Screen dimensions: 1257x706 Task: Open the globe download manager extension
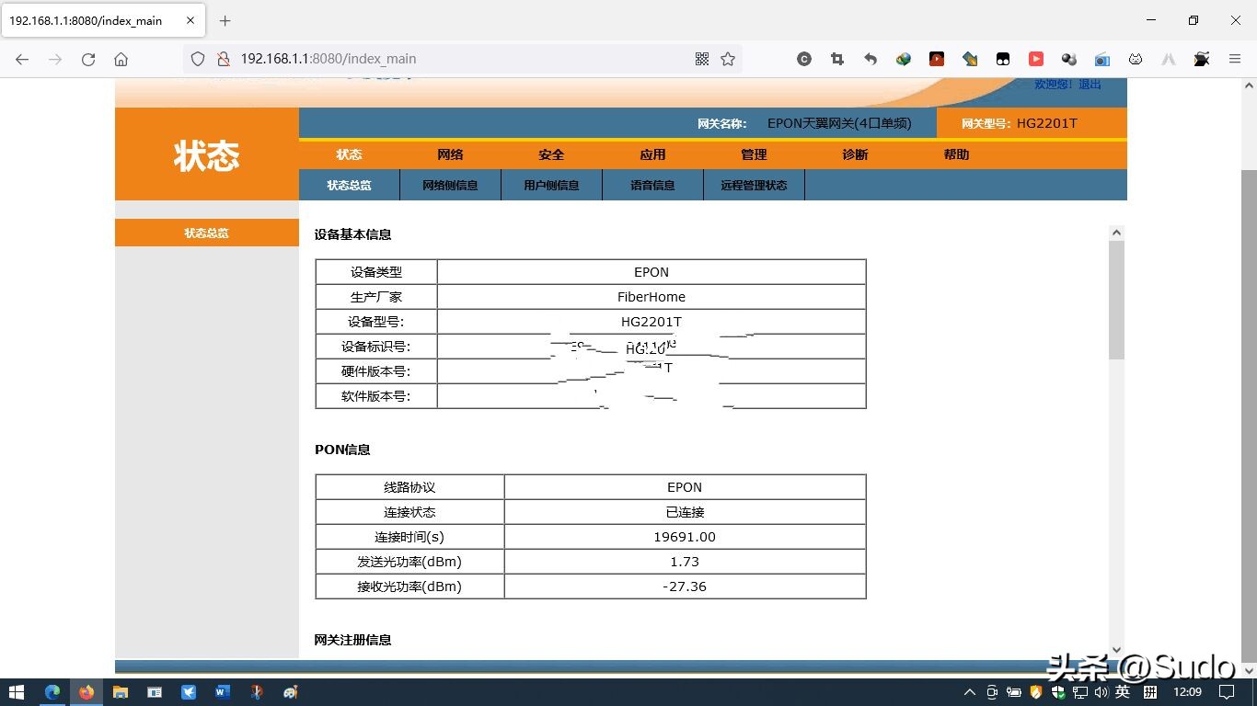pos(903,59)
